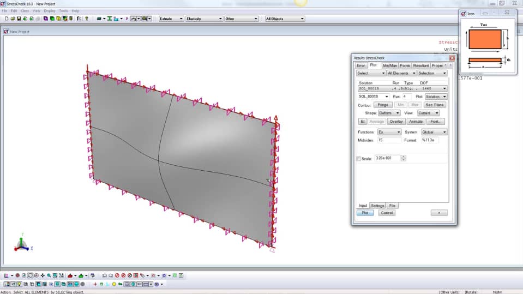Viewport: 523px width, 294px height.
Task: Click the pan arrows icon in bottom toolbar
Action: [x=43, y=275]
